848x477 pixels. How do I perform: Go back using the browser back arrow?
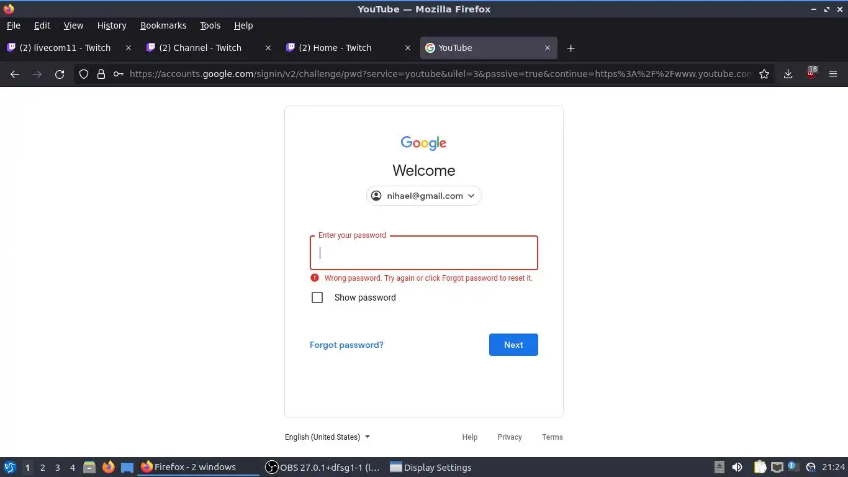pyautogui.click(x=15, y=74)
